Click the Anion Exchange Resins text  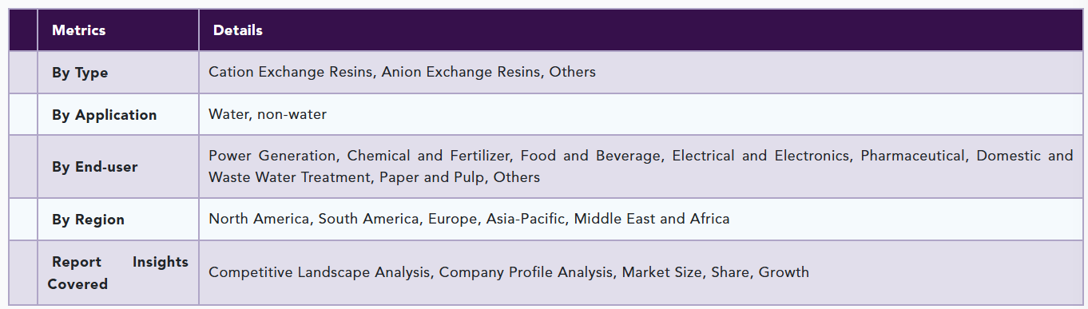point(463,72)
